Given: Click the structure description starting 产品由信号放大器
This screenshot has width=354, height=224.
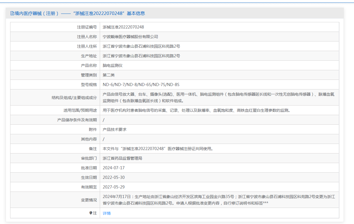Looking at the screenshot, I should coord(218,97).
